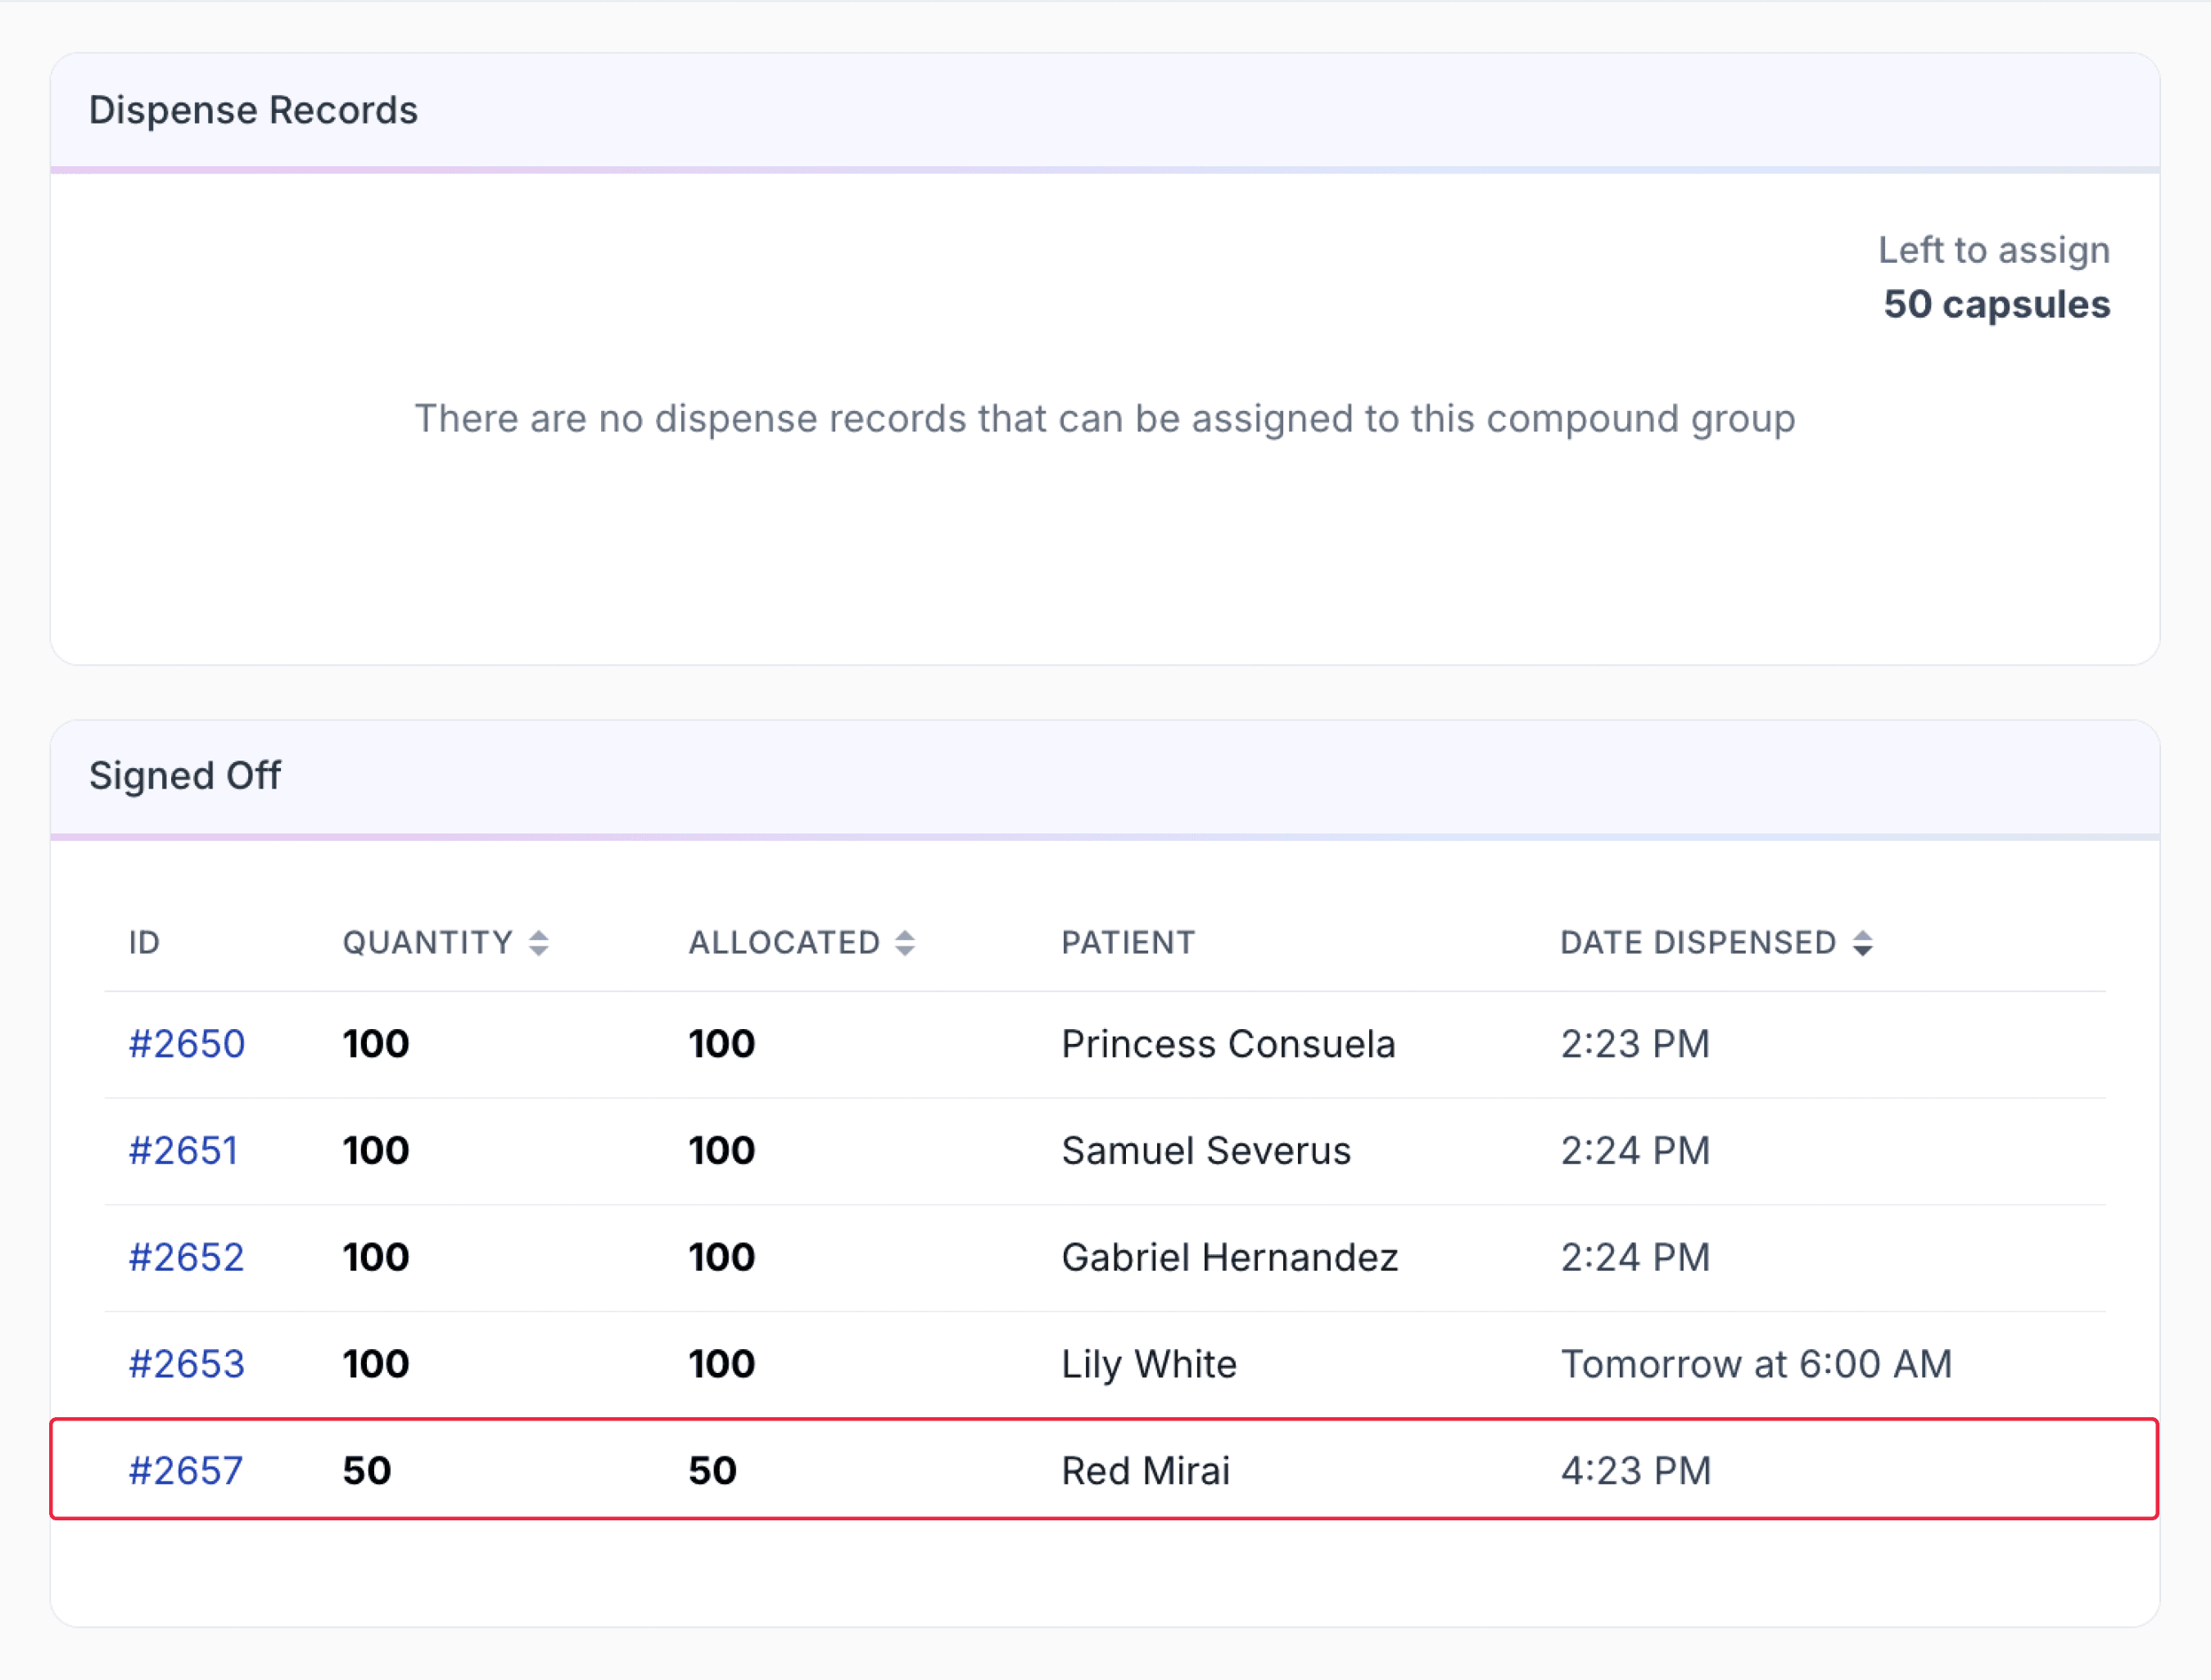Image resolution: width=2211 pixels, height=1680 pixels.
Task: Click Samuel Severus's 2:24 PM time
Action: 1635,1151
